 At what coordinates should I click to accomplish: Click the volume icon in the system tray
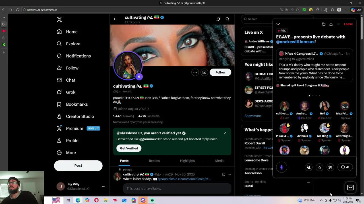pyautogui.click(x=339, y=200)
